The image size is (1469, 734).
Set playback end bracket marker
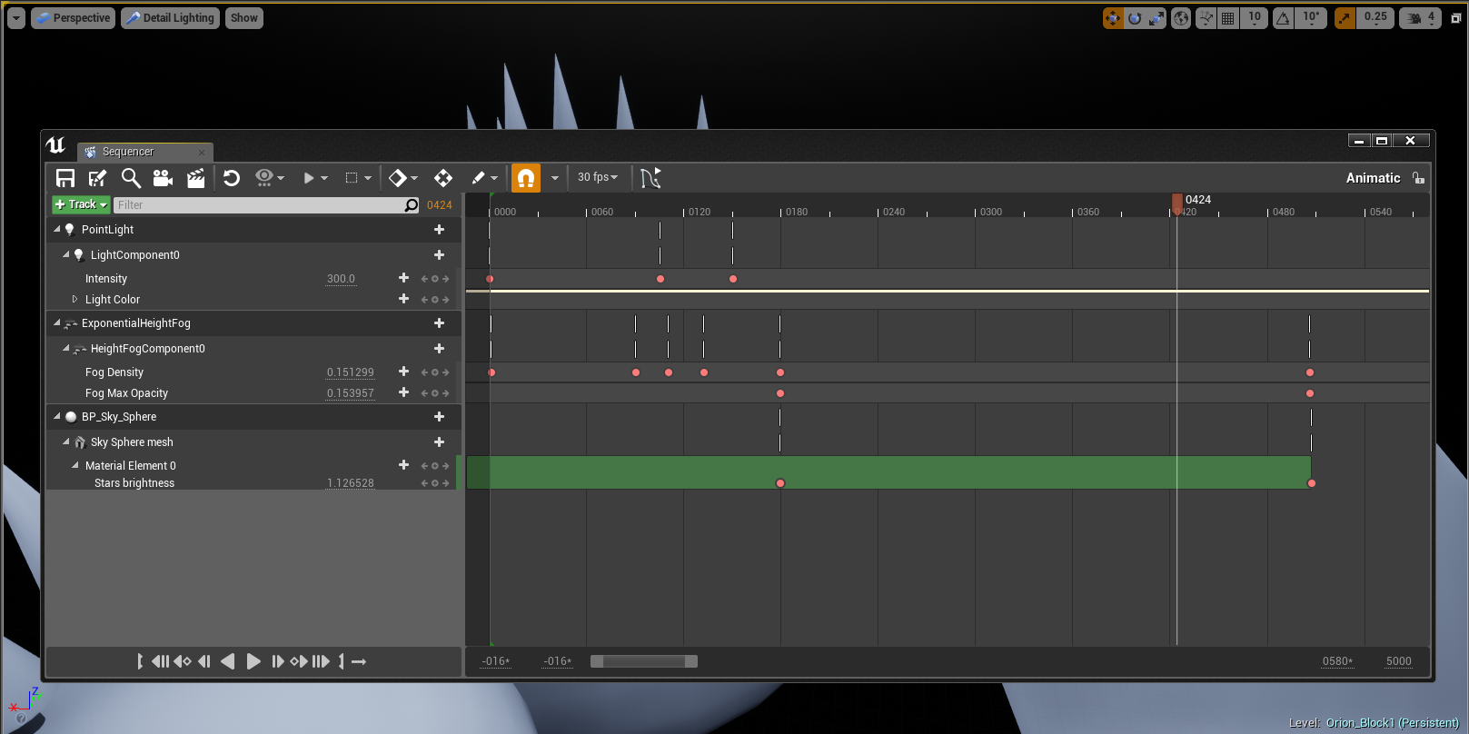[x=342, y=661]
